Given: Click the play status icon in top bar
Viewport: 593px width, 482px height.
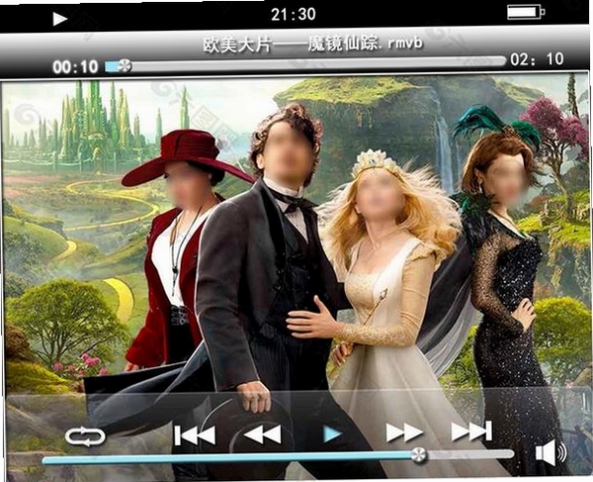Looking at the screenshot, I should (x=59, y=19).
